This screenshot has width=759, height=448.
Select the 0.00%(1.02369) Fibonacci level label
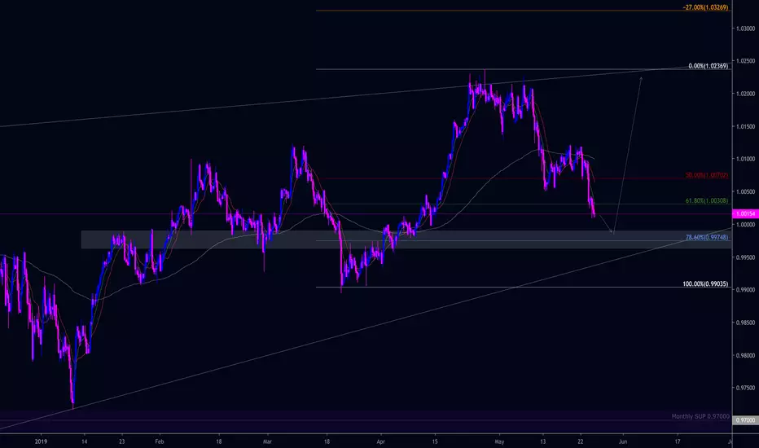709,66
